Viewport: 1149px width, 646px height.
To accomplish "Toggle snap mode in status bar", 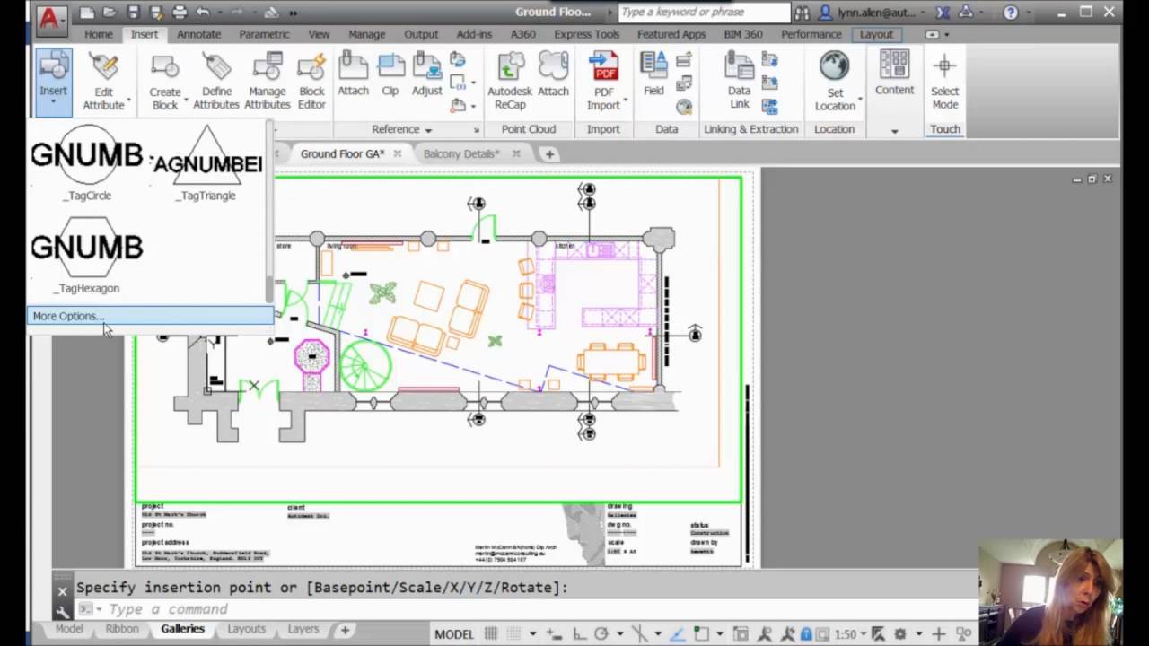I will [x=513, y=633].
